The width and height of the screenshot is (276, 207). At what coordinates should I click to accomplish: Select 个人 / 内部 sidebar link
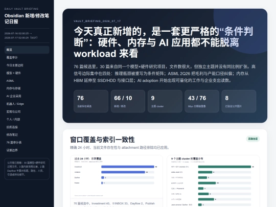point(27,119)
